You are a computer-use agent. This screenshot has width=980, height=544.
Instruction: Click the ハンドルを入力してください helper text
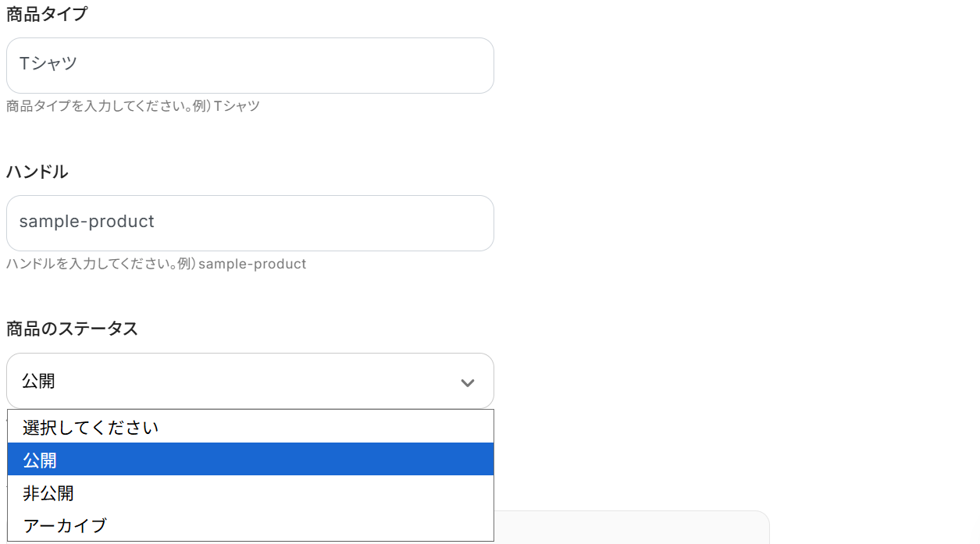pyautogui.click(x=90, y=264)
